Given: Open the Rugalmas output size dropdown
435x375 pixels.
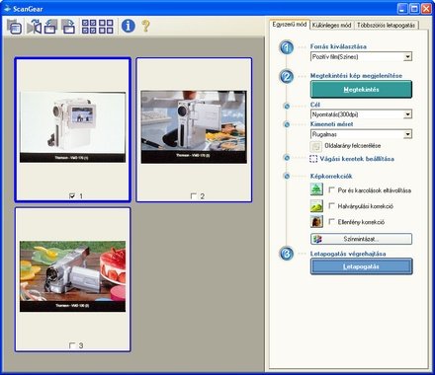Looking at the screenshot, I should pyautogui.click(x=361, y=134).
